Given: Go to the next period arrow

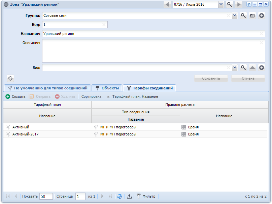Looking at the screenshot, I should click(239, 4).
